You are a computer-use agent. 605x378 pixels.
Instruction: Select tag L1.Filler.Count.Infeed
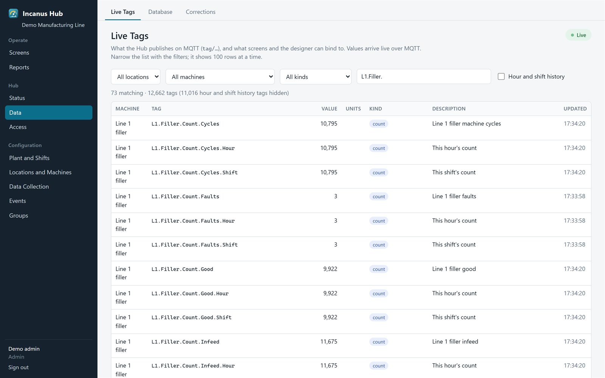click(185, 342)
